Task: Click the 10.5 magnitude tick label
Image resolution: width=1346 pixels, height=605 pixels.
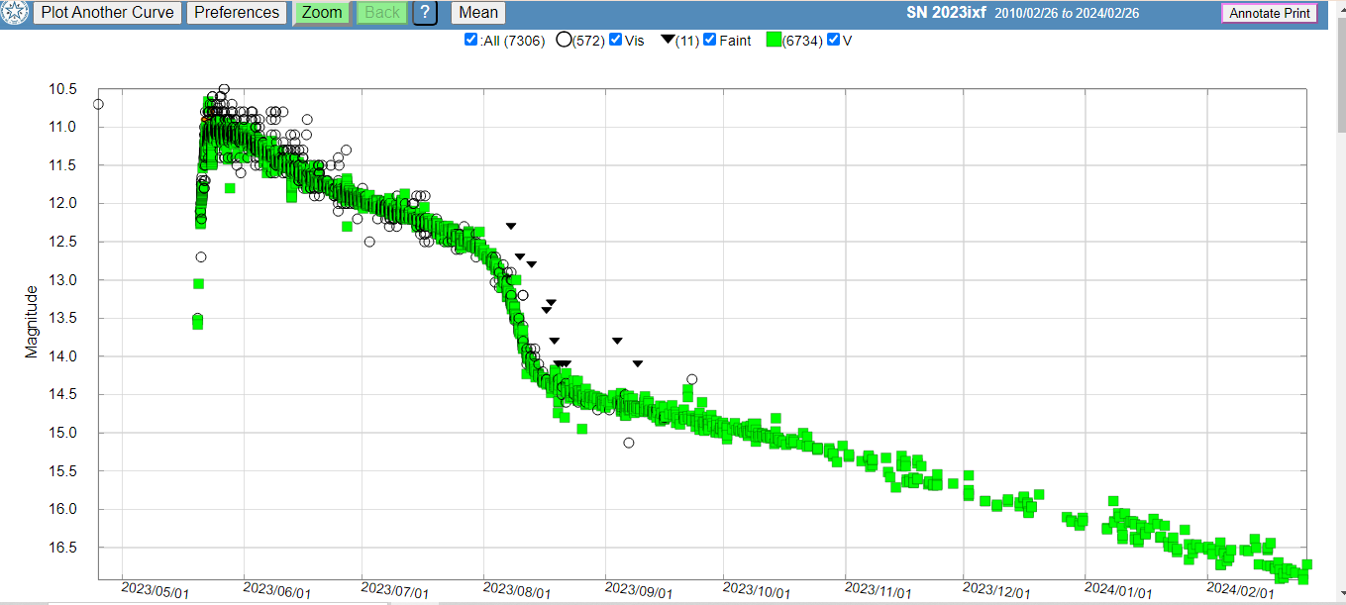Action: coord(63,89)
